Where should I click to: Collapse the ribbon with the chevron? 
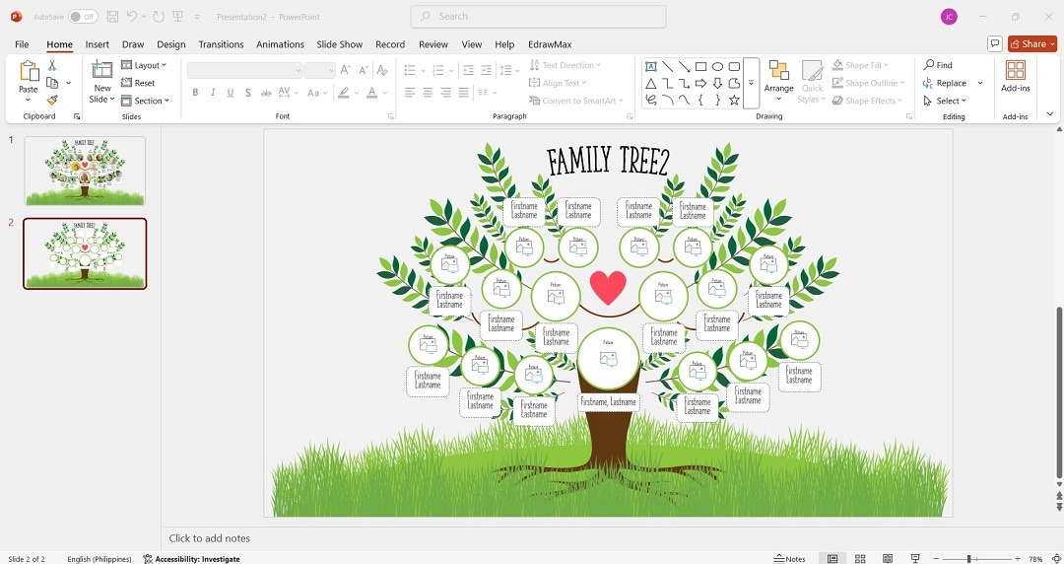pos(1050,114)
